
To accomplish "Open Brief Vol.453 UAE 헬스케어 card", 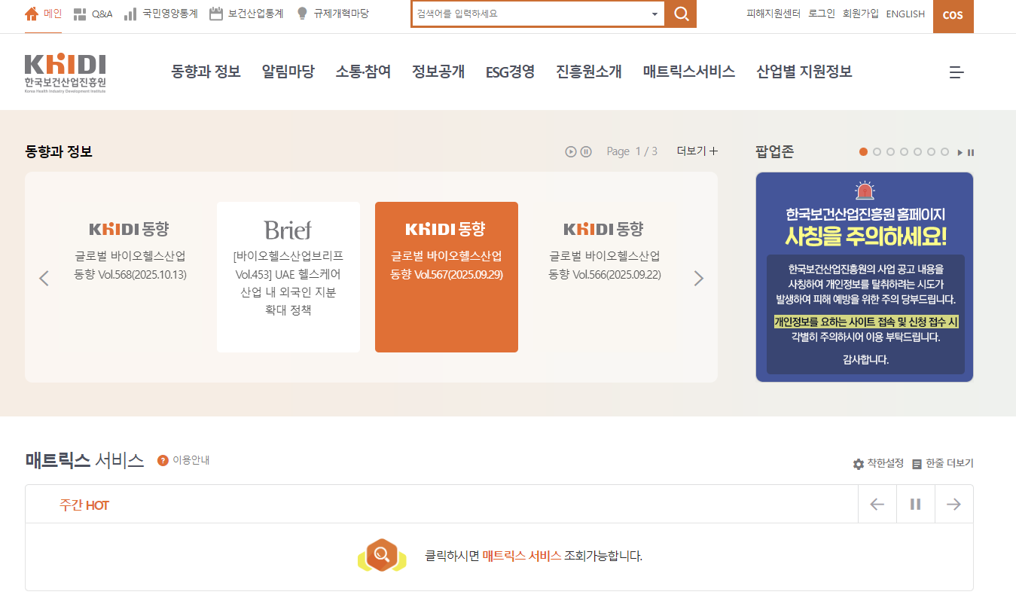I will (x=288, y=277).
